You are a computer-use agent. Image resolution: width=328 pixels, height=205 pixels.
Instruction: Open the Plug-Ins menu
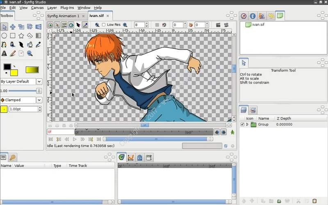coord(67,7)
